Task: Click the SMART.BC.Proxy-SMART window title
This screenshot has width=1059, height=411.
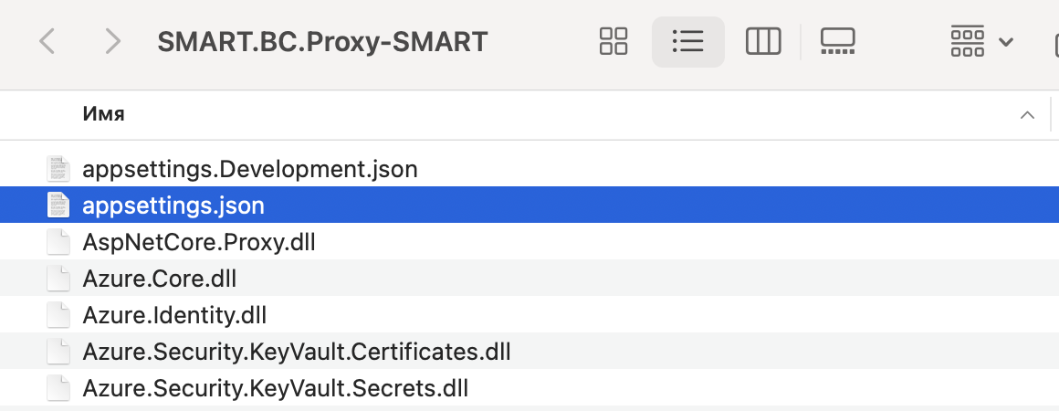Action: pos(322,41)
